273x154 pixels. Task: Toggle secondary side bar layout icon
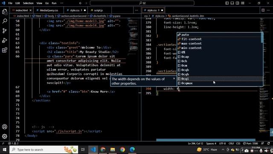pos(237,3)
